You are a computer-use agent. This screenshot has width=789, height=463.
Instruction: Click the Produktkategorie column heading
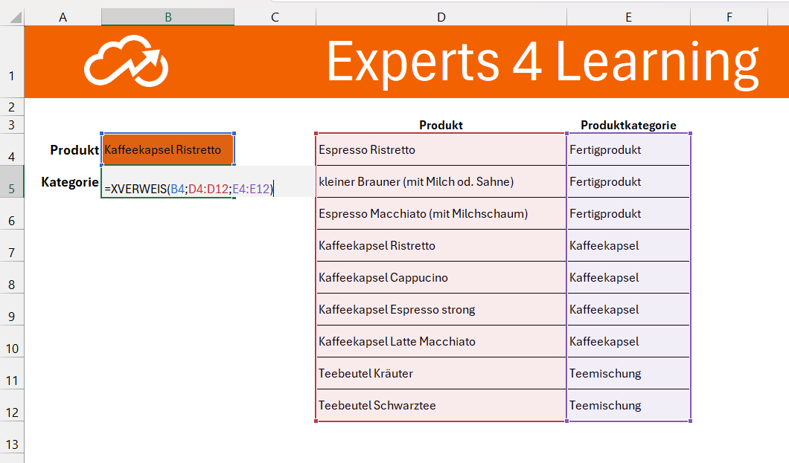628,125
